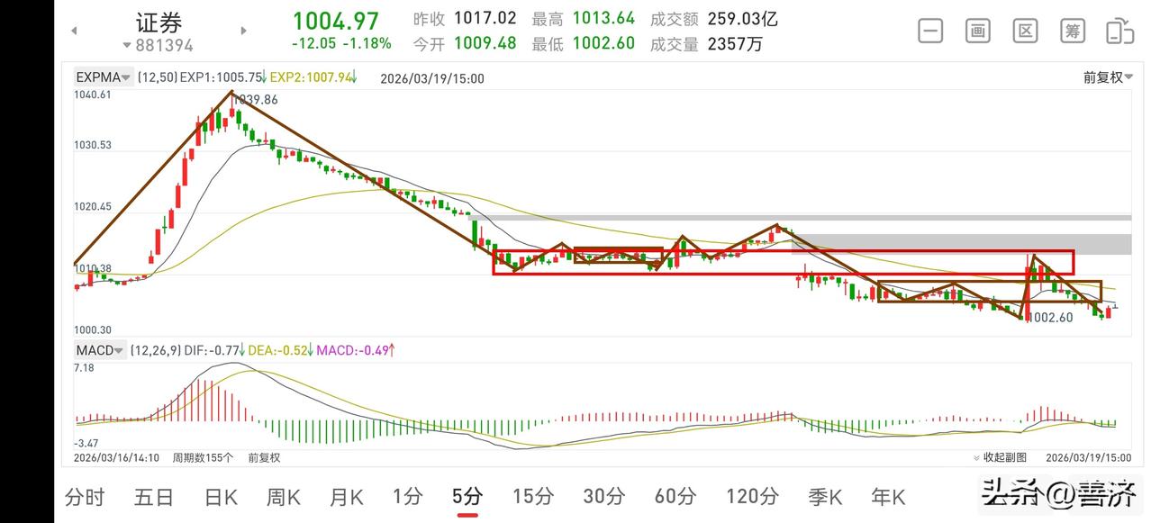The image size is (1151, 523).
Task: Click the 1039.86 high price label on chart
Action: tap(257, 100)
